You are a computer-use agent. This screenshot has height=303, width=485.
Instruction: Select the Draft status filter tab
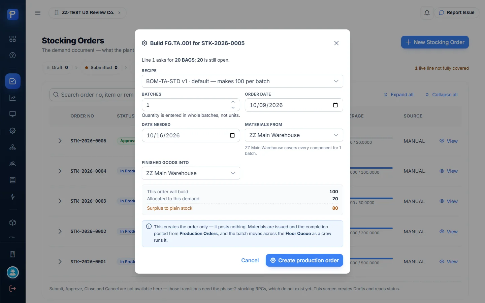57,68
